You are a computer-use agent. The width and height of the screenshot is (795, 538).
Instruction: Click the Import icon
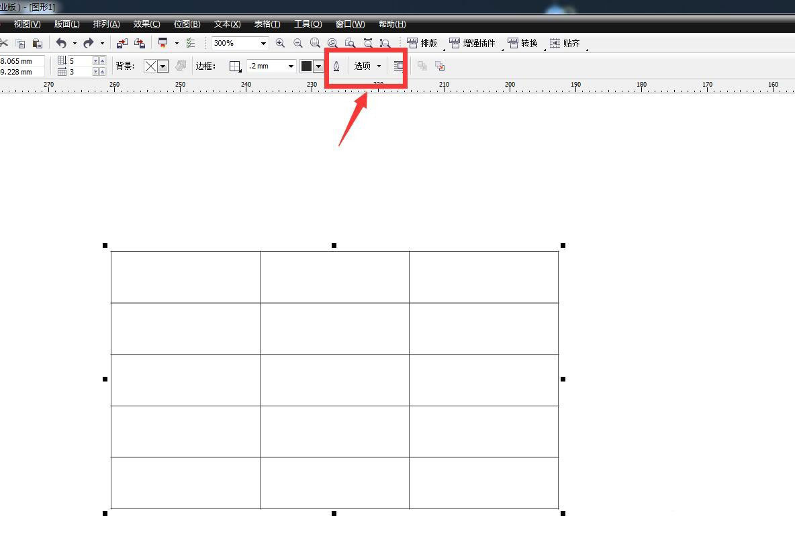pyautogui.click(x=122, y=43)
